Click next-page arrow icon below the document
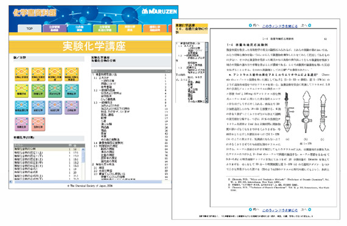Screen dimensions: 347x226 (x=310, y=210)
